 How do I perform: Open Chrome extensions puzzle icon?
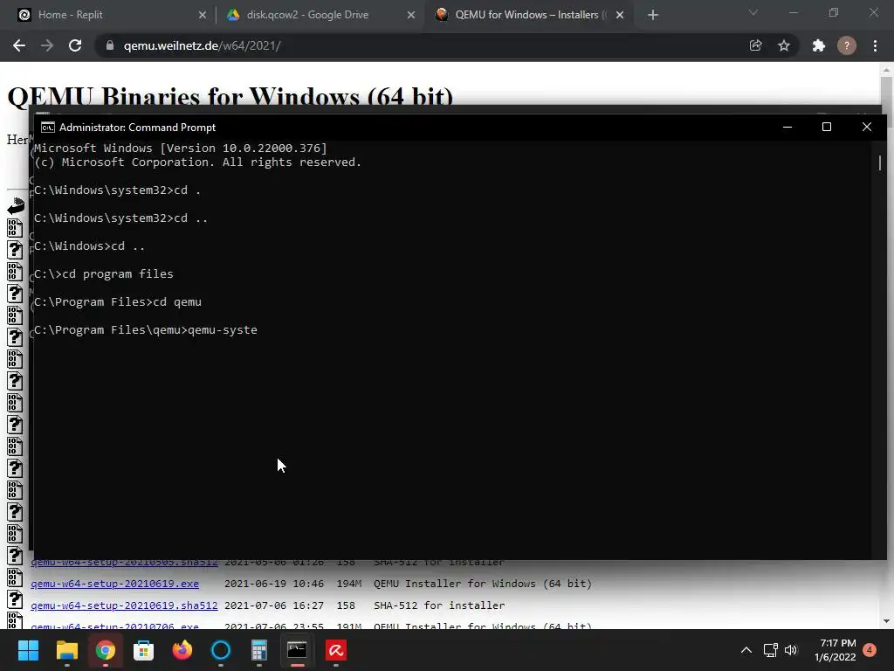[x=819, y=45]
